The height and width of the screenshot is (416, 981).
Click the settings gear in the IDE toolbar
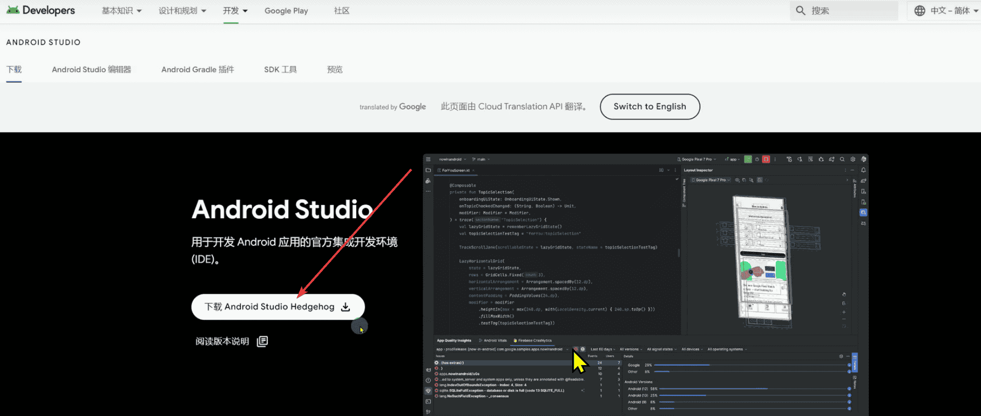[x=853, y=159]
